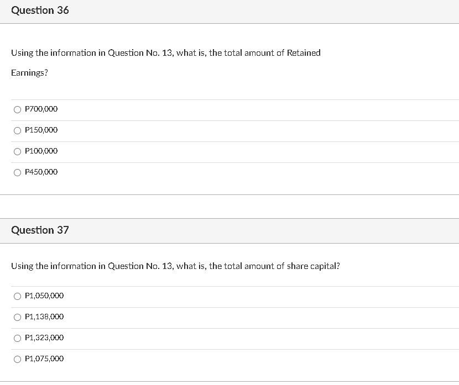
Task: Click the P700,000 answer label text
Action: 41,109
